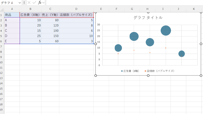Click the Select All corner above row 1
This screenshot has width=203, height=114.
tap(2, 9)
